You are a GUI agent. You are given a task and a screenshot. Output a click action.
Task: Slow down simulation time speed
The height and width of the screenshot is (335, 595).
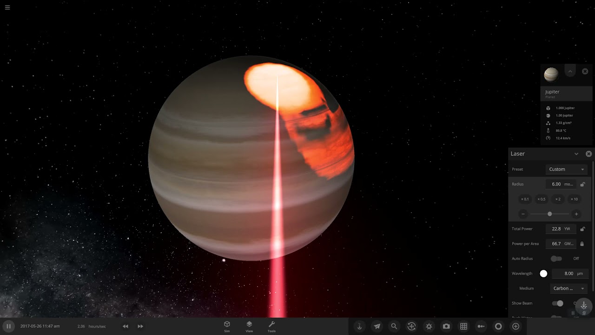pyautogui.click(x=125, y=326)
